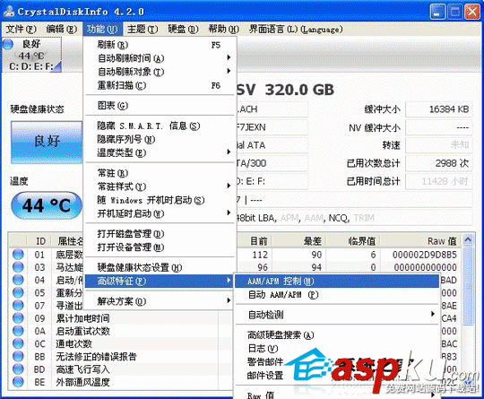Click status orb for attribute BB row
The image size is (484, 399).
click(x=18, y=356)
